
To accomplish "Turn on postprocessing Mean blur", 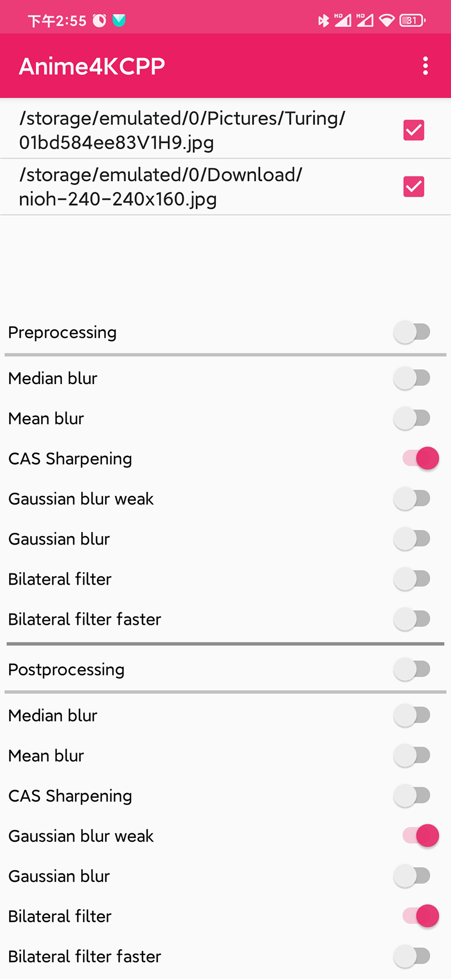I will (x=413, y=755).
